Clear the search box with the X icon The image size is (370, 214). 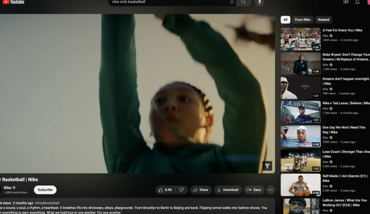[232, 2]
